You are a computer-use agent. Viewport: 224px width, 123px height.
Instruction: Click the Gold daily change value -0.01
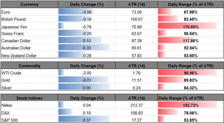(87, 80)
